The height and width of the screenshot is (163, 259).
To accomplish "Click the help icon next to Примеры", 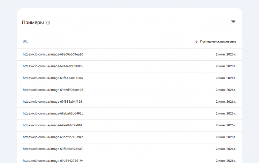I will pyautogui.click(x=48, y=23).
